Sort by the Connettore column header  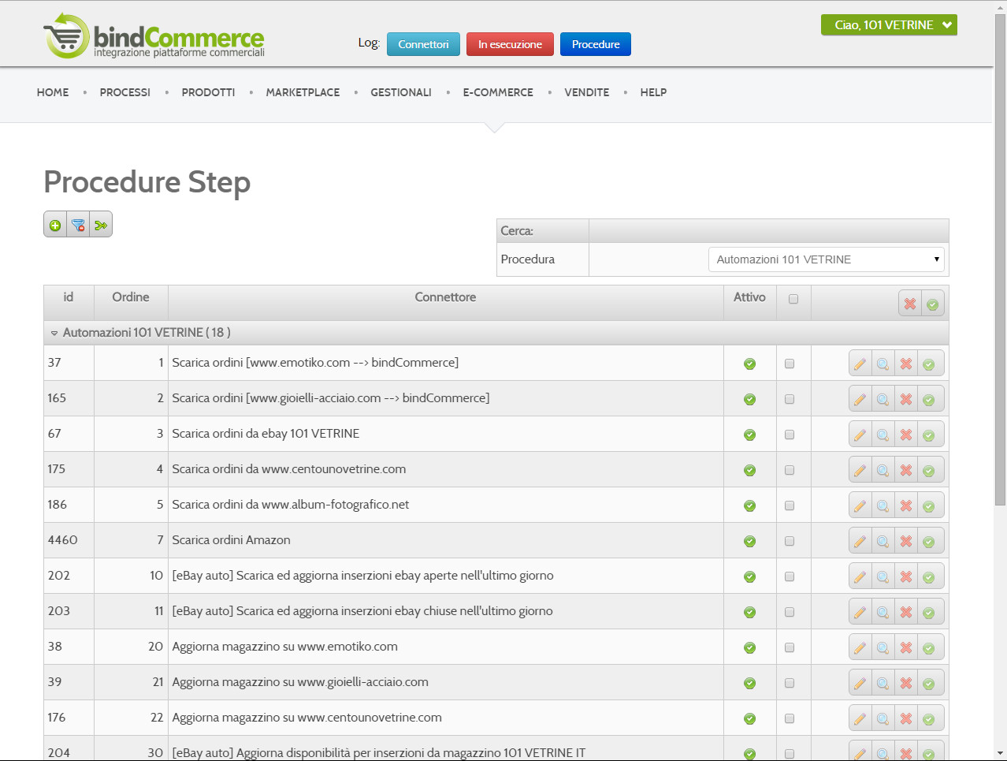click(x=445, y=297)
